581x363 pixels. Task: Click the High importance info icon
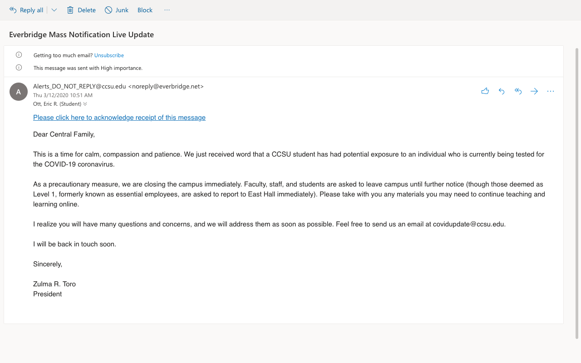pos(19,68)
